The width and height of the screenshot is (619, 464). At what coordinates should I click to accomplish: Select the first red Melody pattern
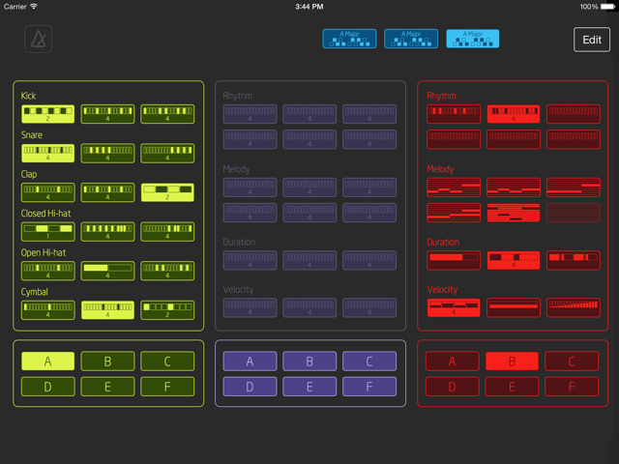pos(453,187)
